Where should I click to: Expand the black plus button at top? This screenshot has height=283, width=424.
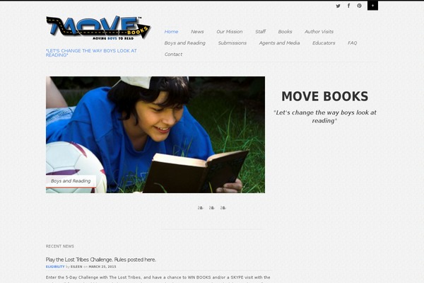click(x=372, y=6)
